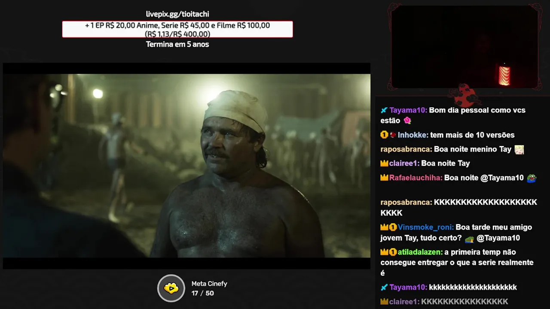The image size is (550, 309).
Task: Click the Rafaelauchiha username
Action: [416, 178]
